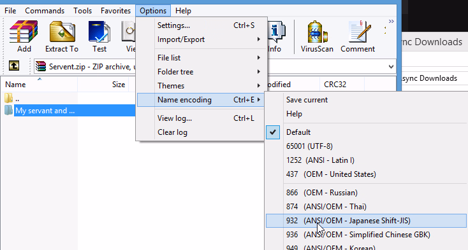The height and width of the screenshot is (250, 468).
Task: Select 949 (ANSI/OEM - Korean) encoding
Action: pyautogui.click(x=366, y=246)
